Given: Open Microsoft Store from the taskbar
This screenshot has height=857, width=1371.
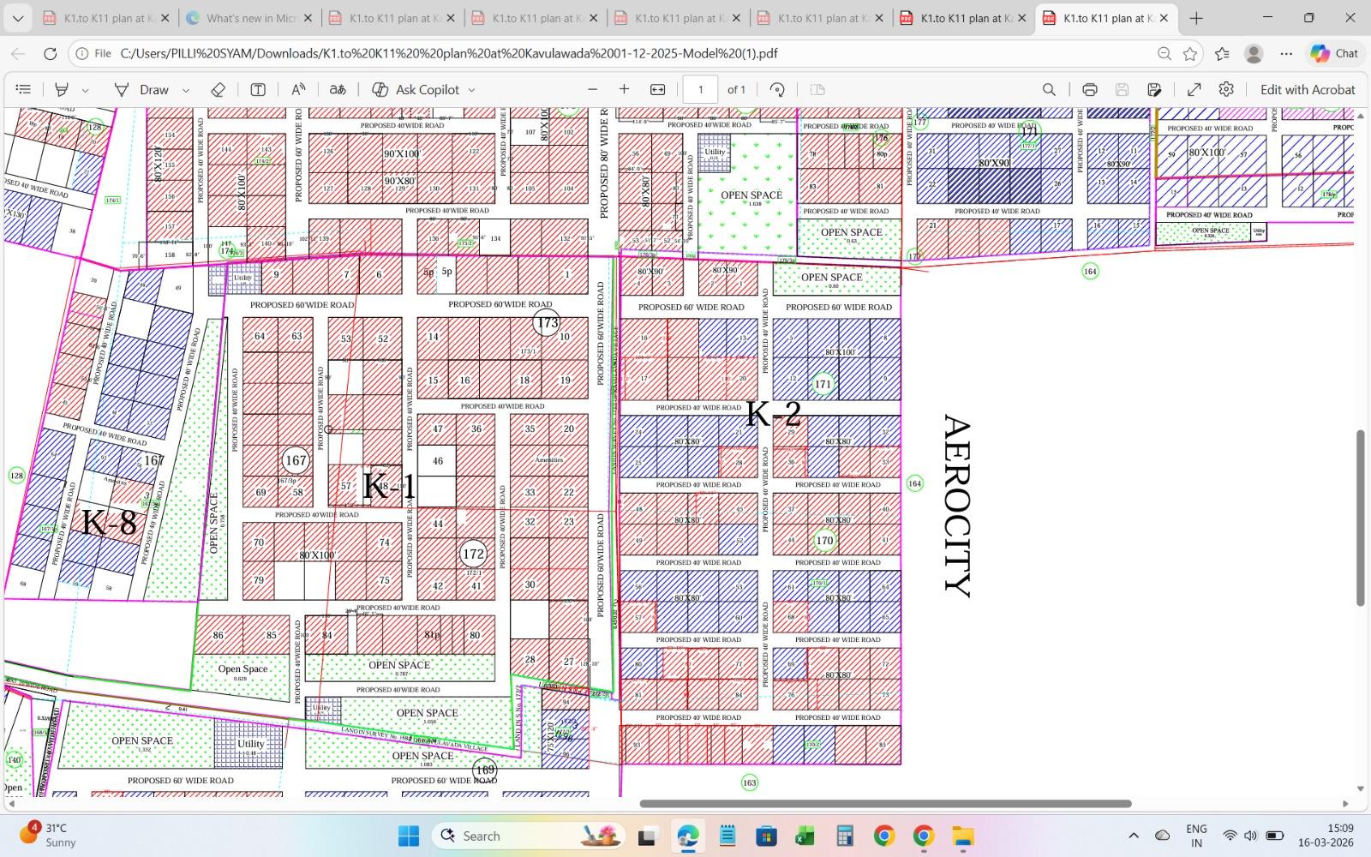Looking at the screenshot, I should [766, 836].
